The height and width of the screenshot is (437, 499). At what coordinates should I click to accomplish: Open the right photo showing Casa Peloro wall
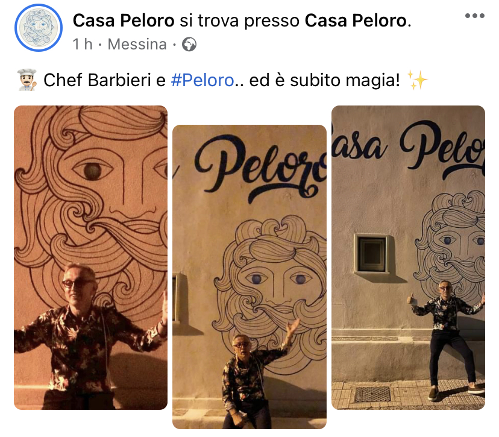click(409, 257)
